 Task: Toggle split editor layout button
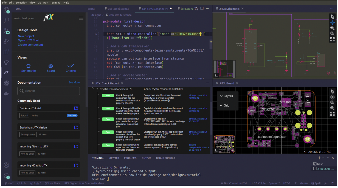(202, 9)
